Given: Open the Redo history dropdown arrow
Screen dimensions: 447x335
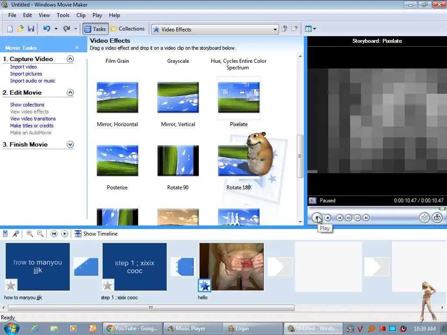Looking at the screenshot, I should point(76,29).
